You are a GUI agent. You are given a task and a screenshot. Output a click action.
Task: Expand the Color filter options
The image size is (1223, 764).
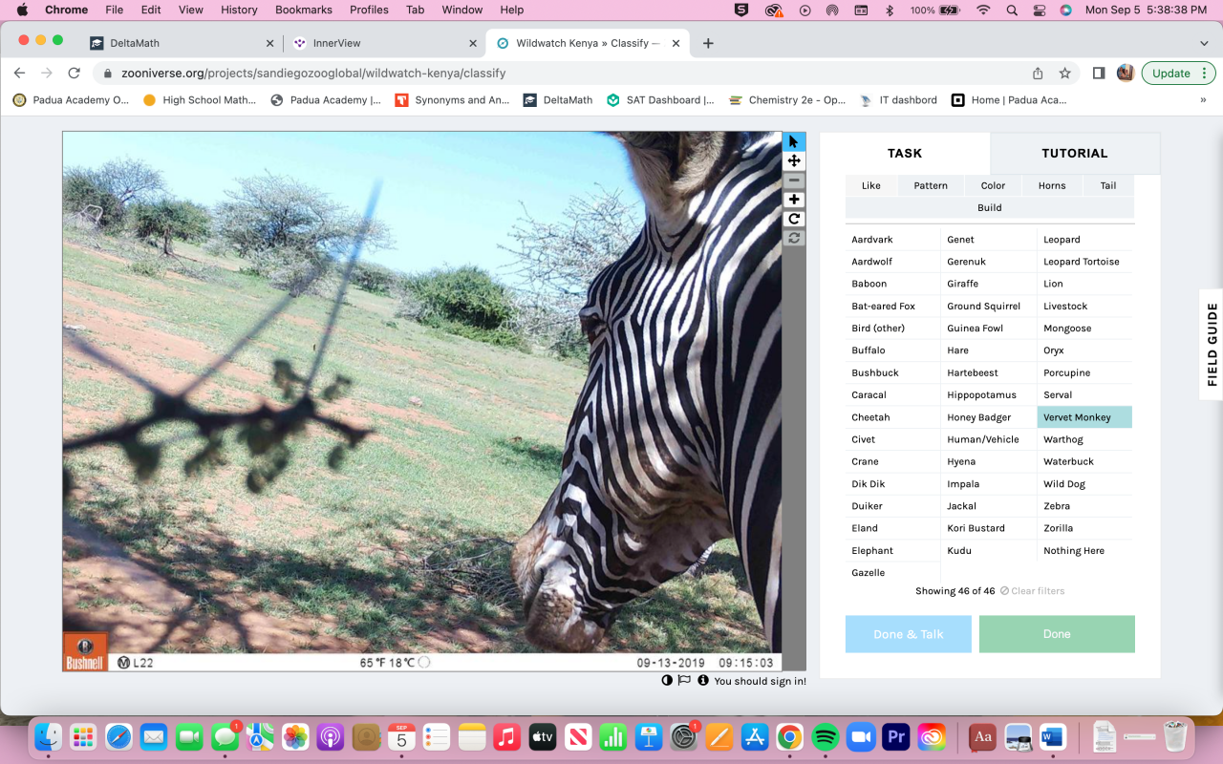coord(993,185)
